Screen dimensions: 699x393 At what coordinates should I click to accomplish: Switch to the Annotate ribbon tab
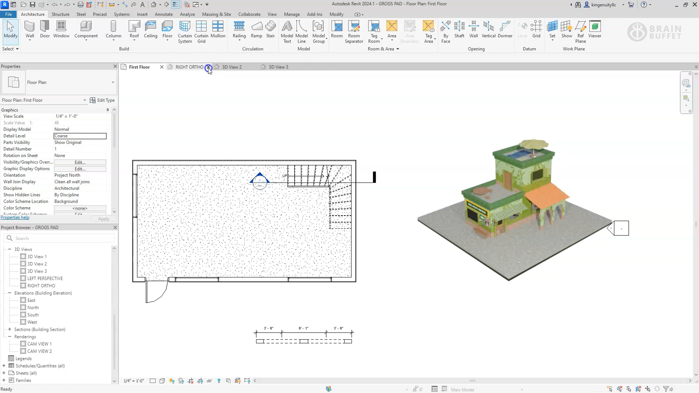[x=164, y=14]
